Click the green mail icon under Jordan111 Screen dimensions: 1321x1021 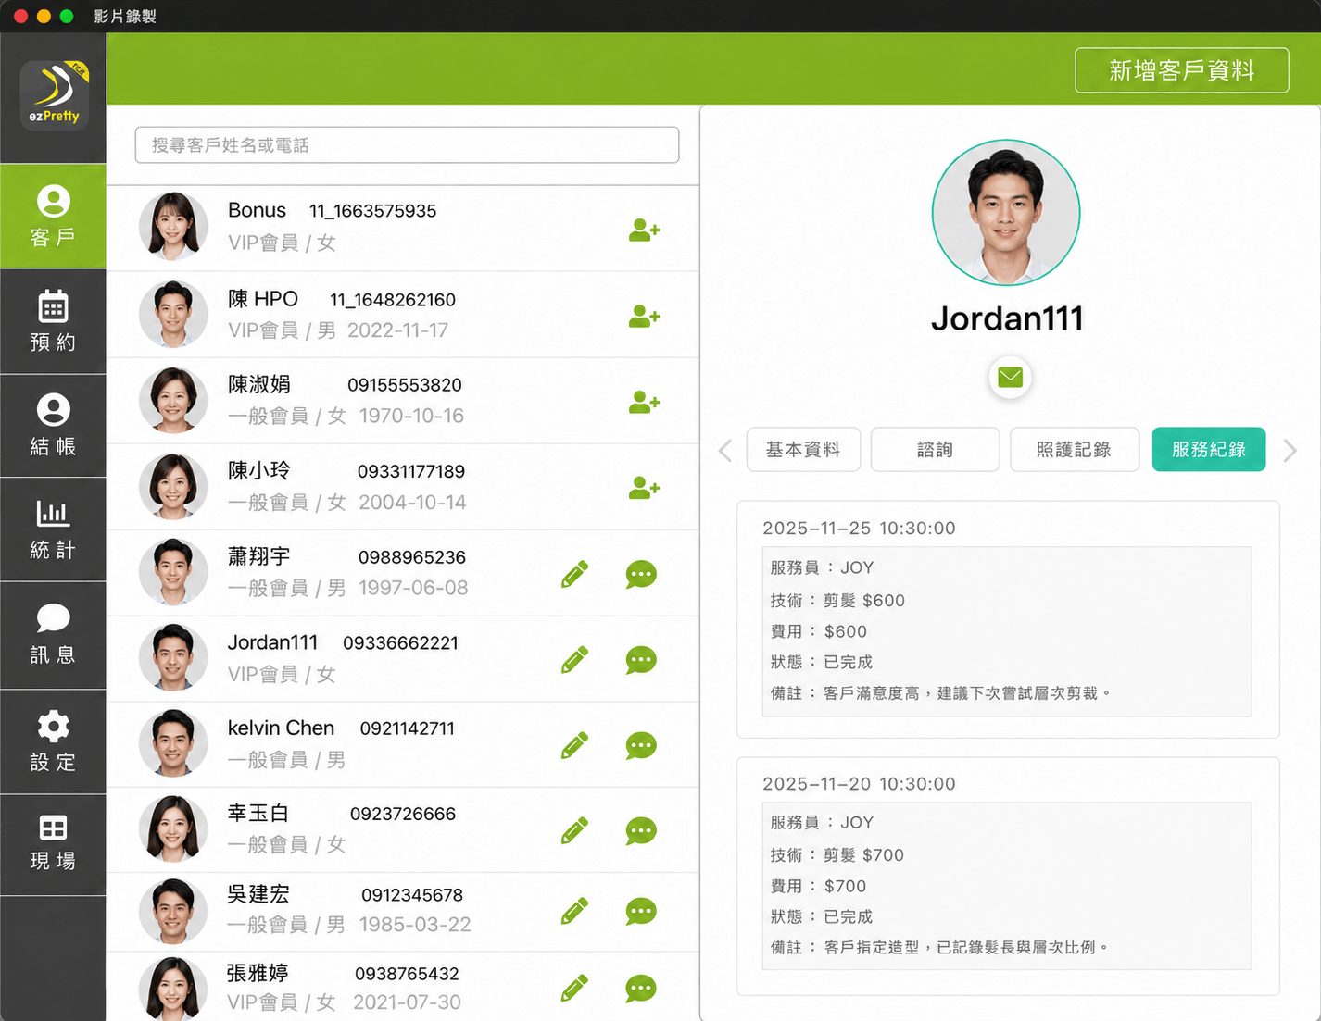coord(1010,377)
